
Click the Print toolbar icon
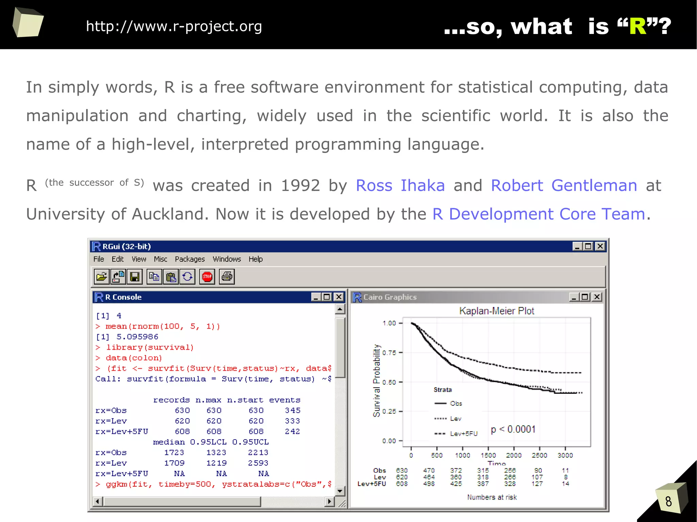click(x=227, y=276)
